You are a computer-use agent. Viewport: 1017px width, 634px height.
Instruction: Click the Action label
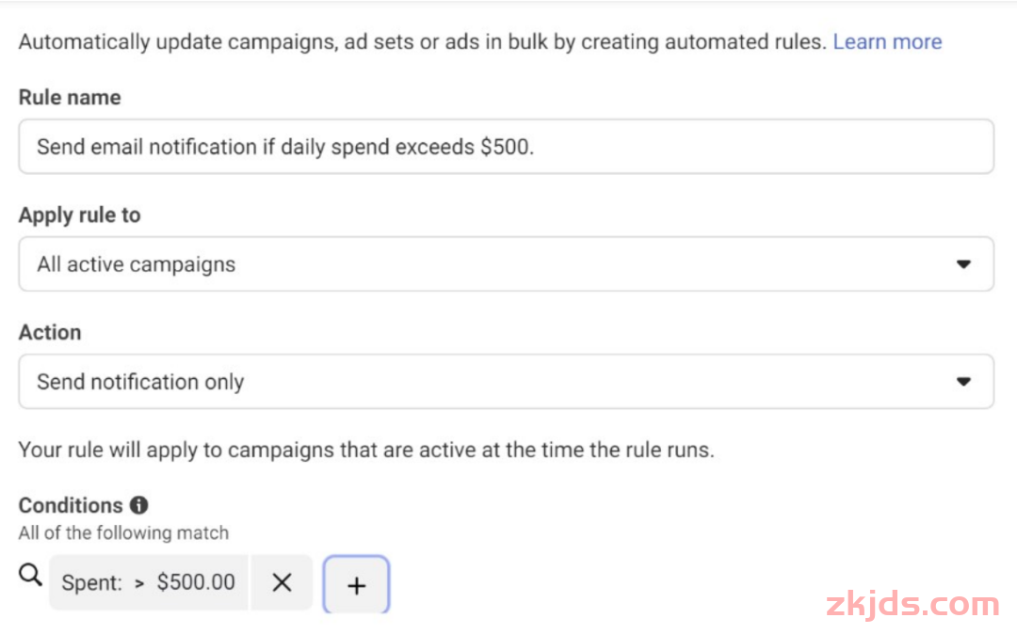[x=50, y=332]
